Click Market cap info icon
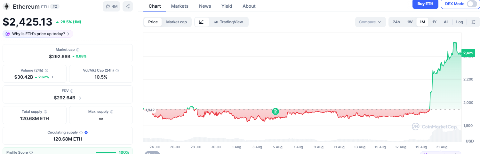 (78, 50)
